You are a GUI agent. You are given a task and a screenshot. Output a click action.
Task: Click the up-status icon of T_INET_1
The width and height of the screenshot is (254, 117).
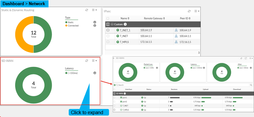(x=118, y=30)
